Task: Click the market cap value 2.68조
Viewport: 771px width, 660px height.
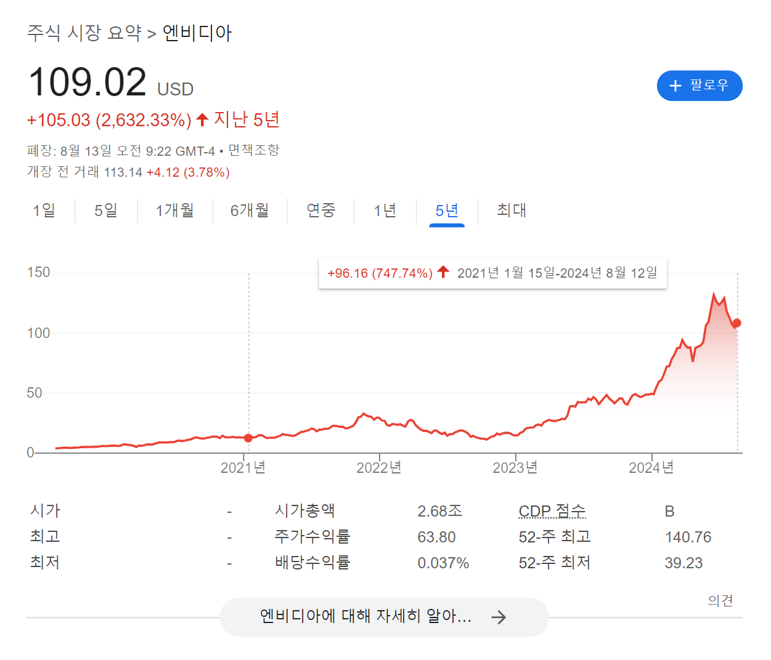Action: (439, 511)
